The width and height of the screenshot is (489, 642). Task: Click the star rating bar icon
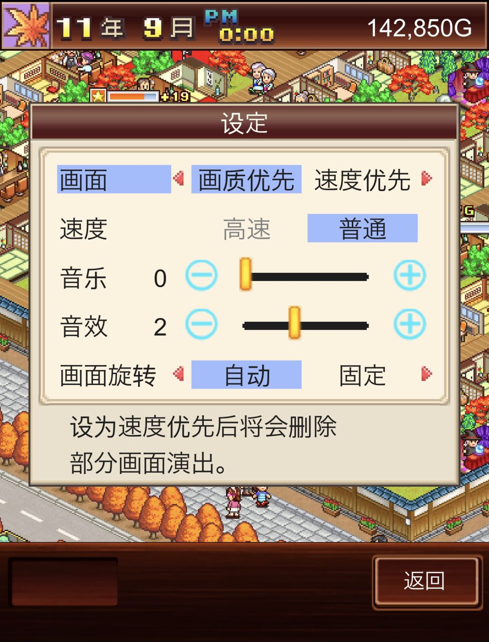click(98, 95)
